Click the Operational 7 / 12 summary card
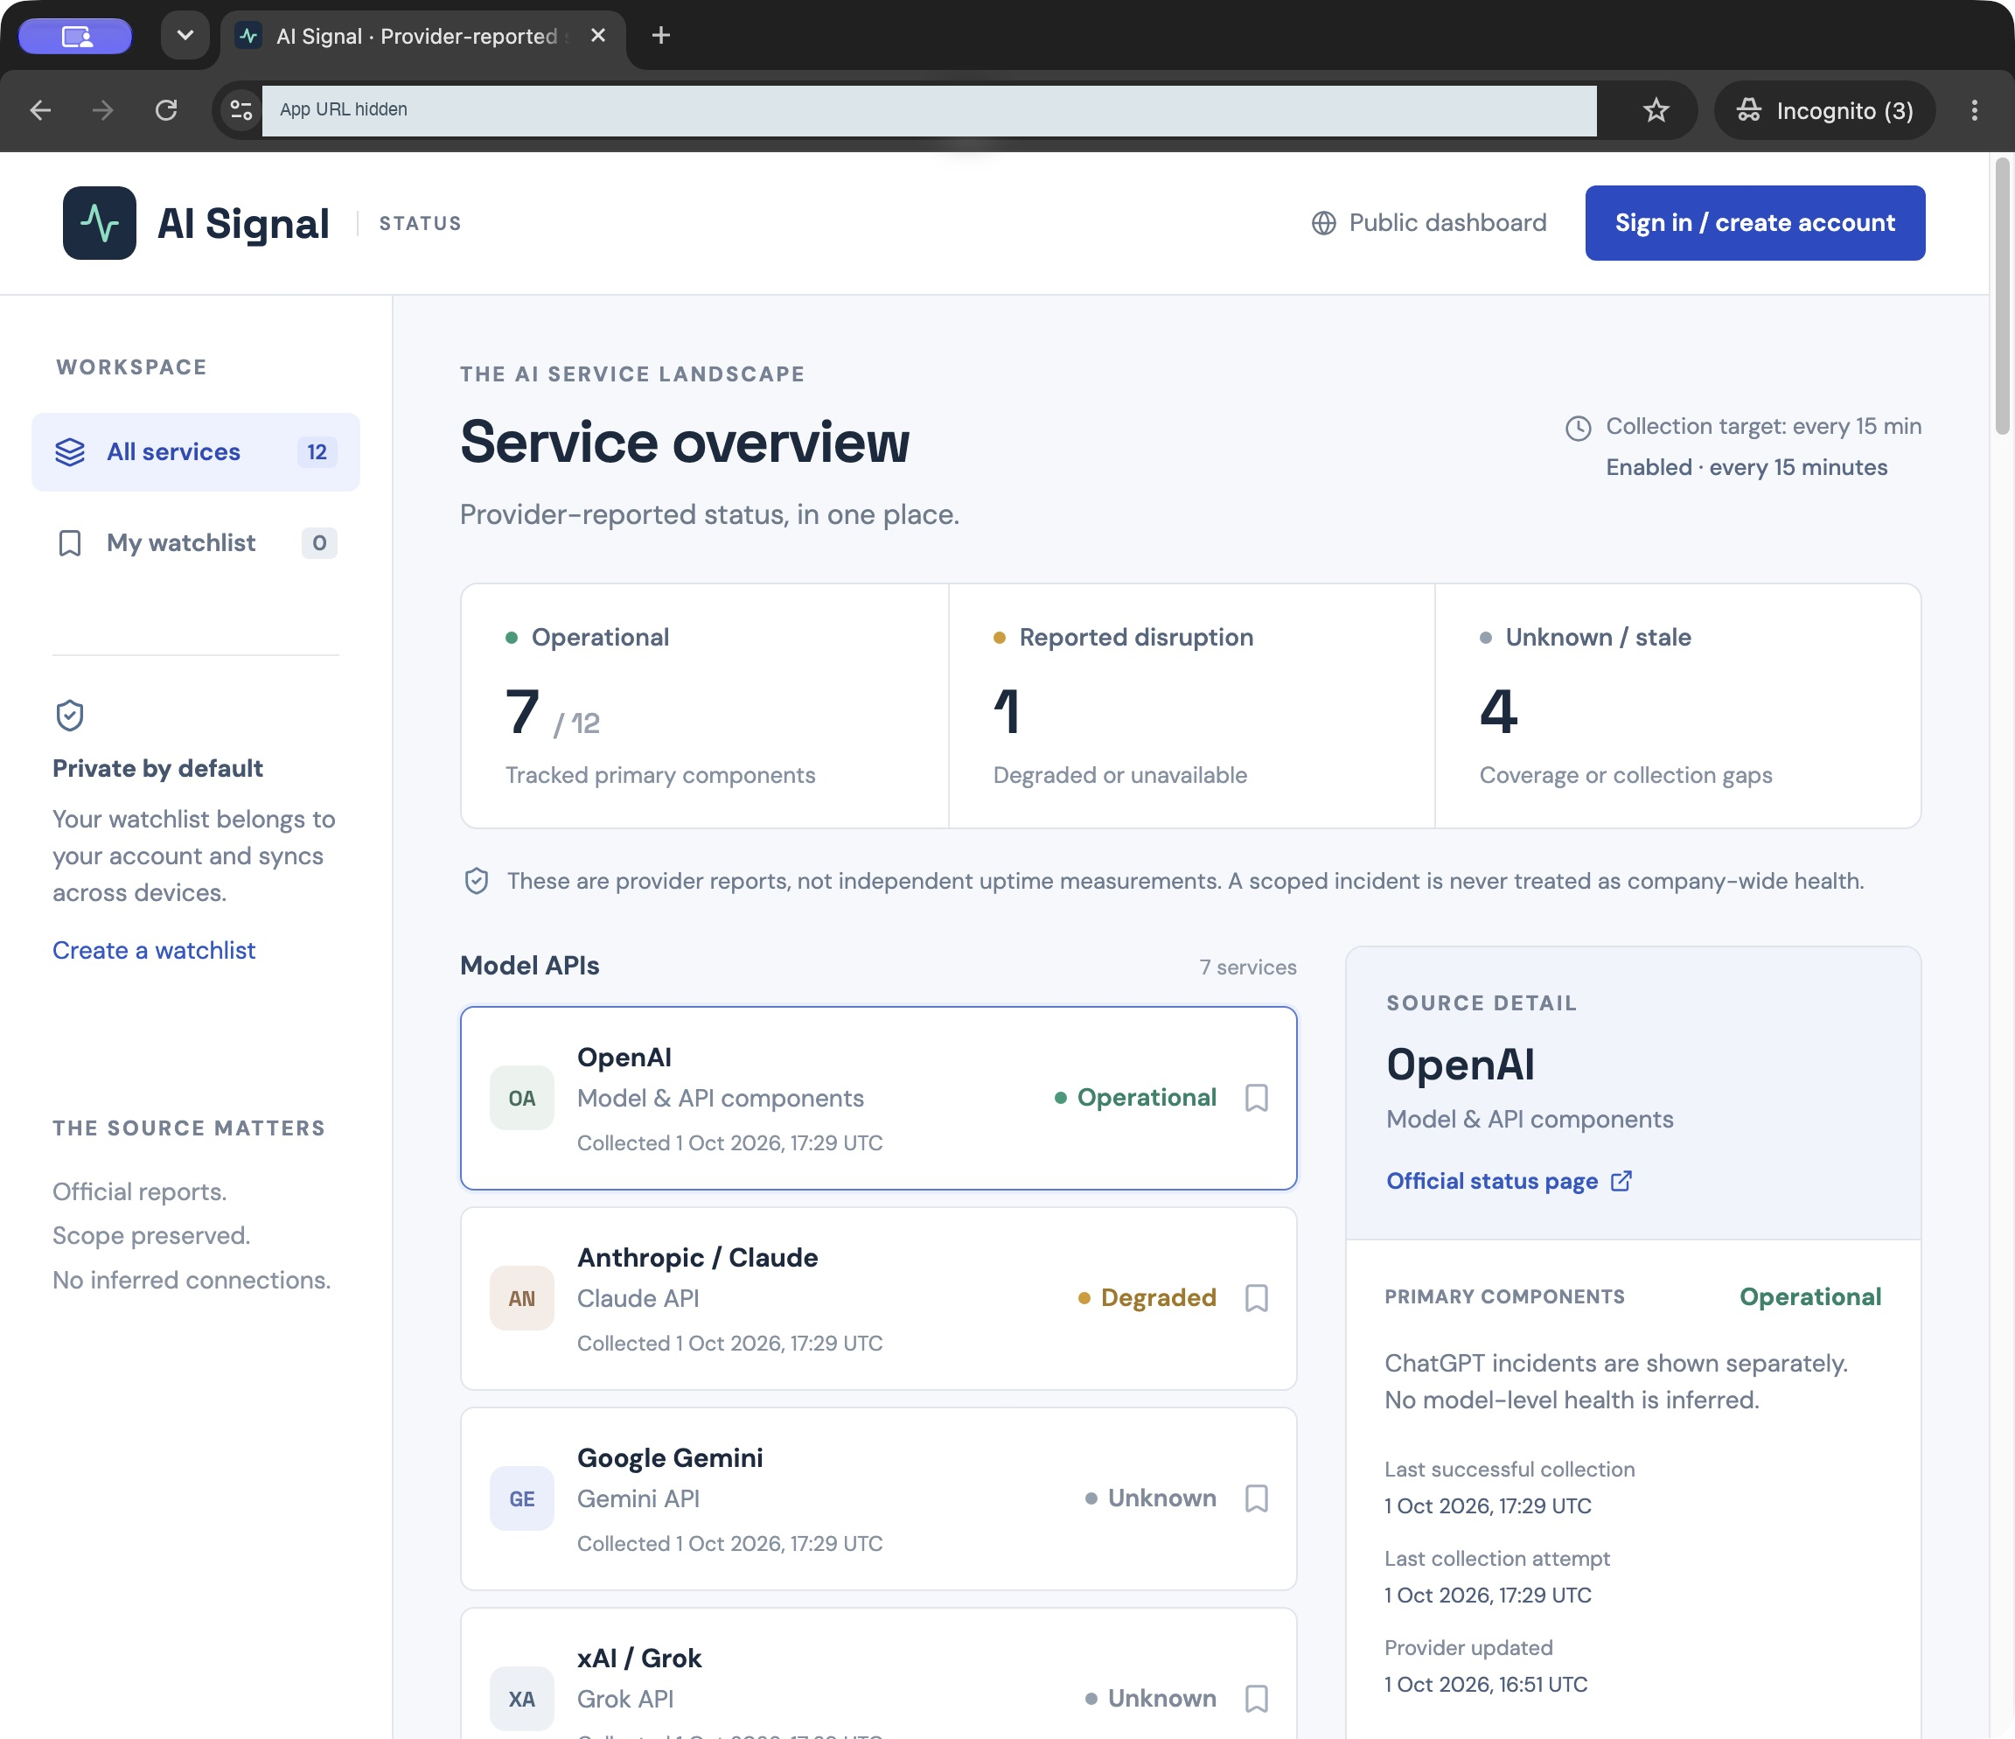 pos(704,706)
